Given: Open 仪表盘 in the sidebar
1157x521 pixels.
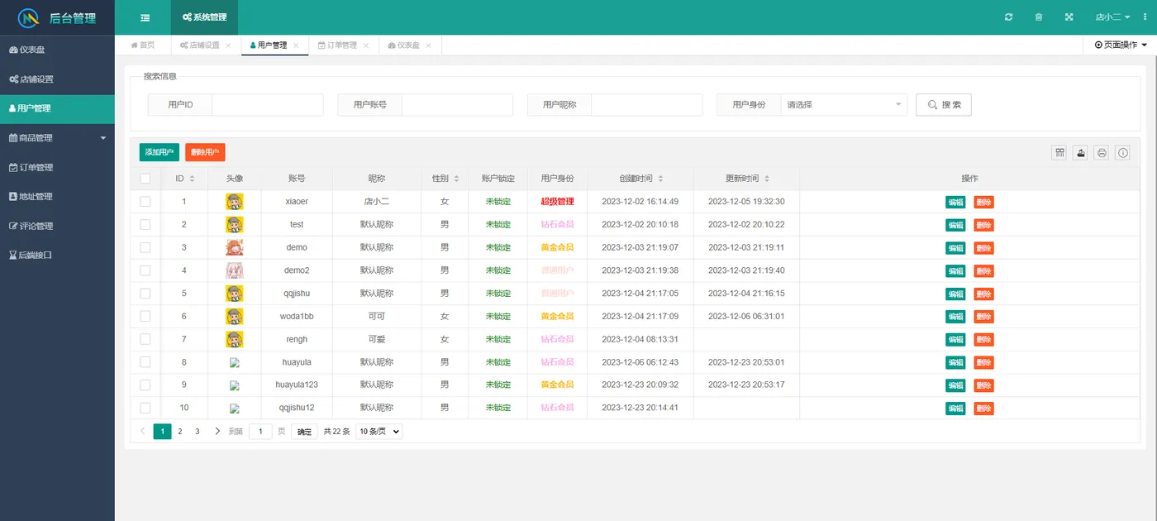Looking at the screenshot, I should pos(57,50).
